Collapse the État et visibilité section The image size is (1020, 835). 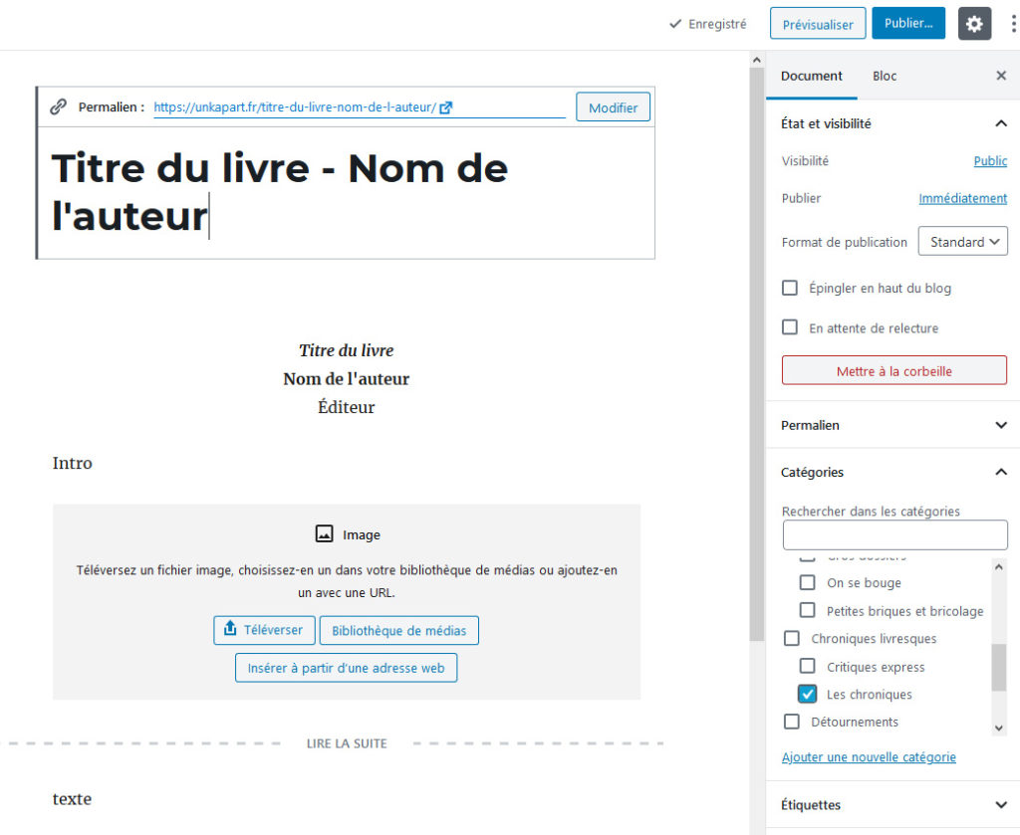[1001, 123]
